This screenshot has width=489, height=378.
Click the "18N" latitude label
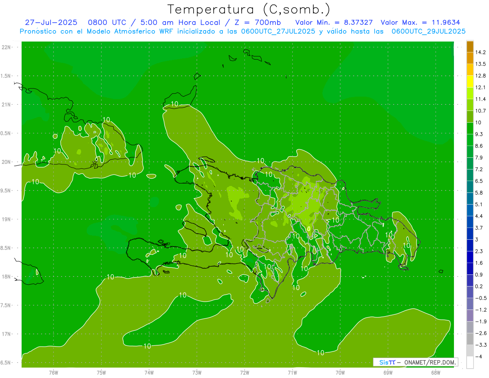tap(7, 276)
